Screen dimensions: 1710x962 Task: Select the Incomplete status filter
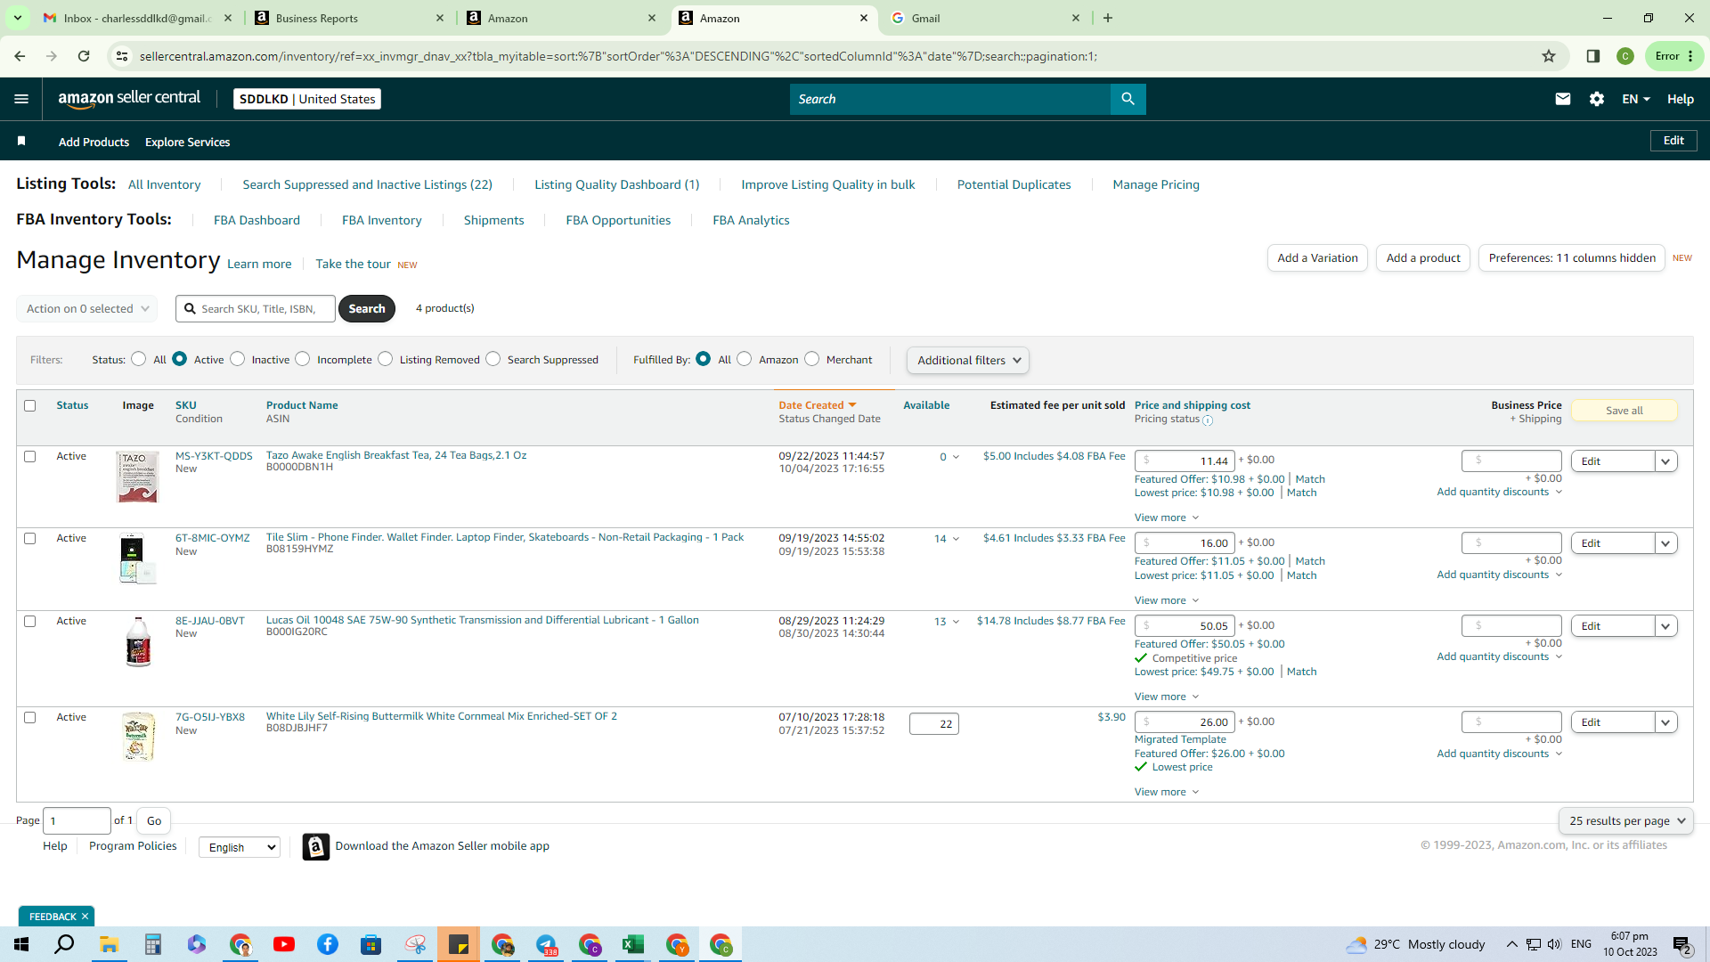tap(303, 359)
